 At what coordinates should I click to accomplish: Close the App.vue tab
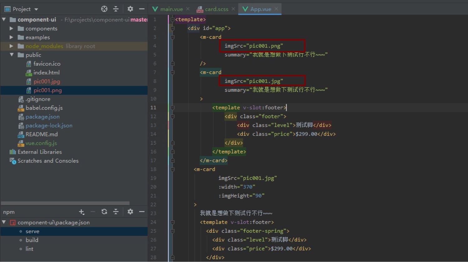[276, 9]
